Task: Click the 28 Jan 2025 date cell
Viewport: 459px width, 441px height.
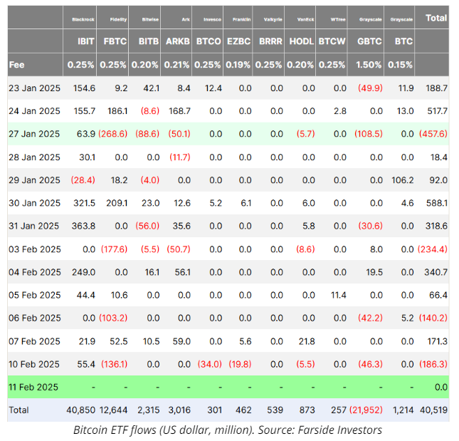Action: (x=34, y=157)
